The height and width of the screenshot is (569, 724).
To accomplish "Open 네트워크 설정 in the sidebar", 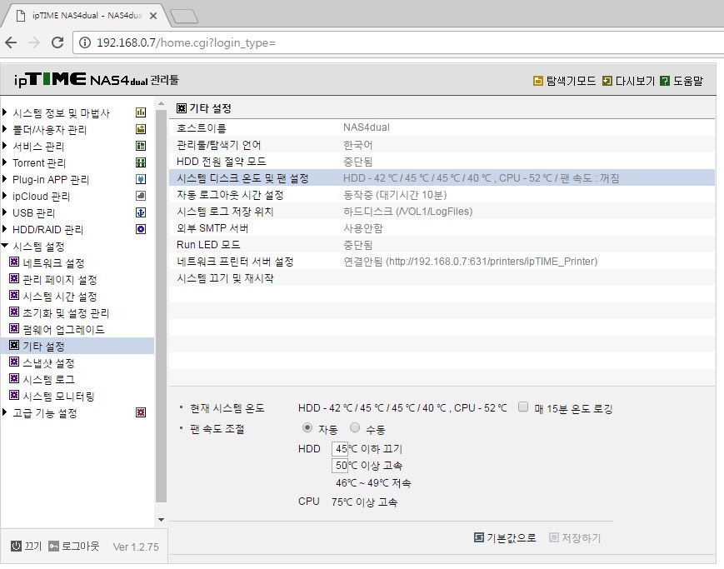I will click(53, 262).
